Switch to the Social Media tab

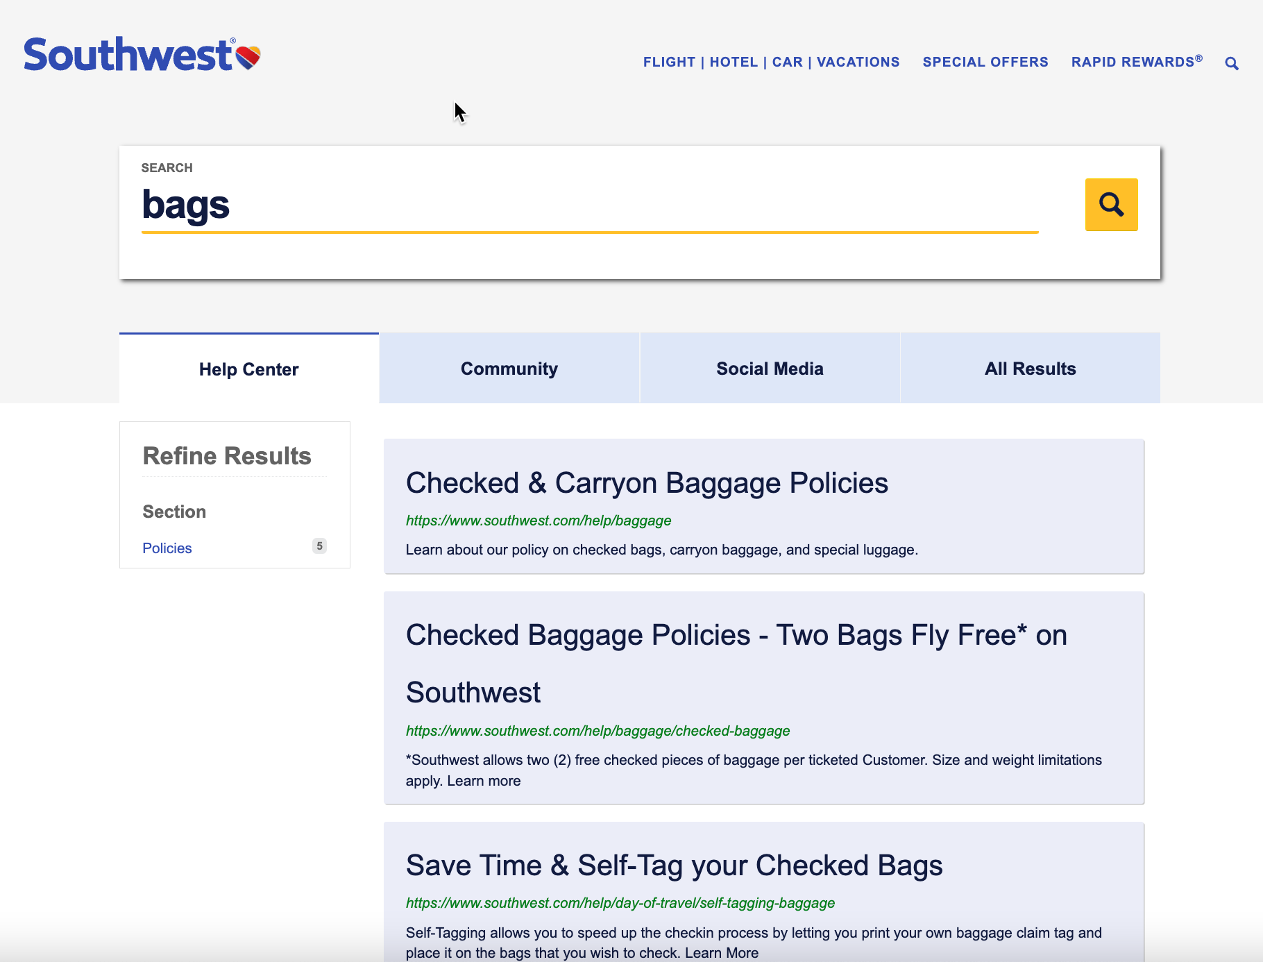[x=769, y=368]
